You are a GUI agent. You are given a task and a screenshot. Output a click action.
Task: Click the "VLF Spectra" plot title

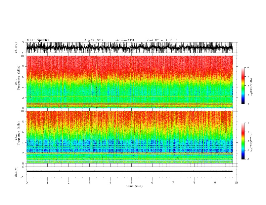tap(38, 40)
